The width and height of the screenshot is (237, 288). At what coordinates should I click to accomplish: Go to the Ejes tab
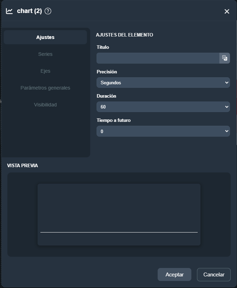click(x=45, y=71)
